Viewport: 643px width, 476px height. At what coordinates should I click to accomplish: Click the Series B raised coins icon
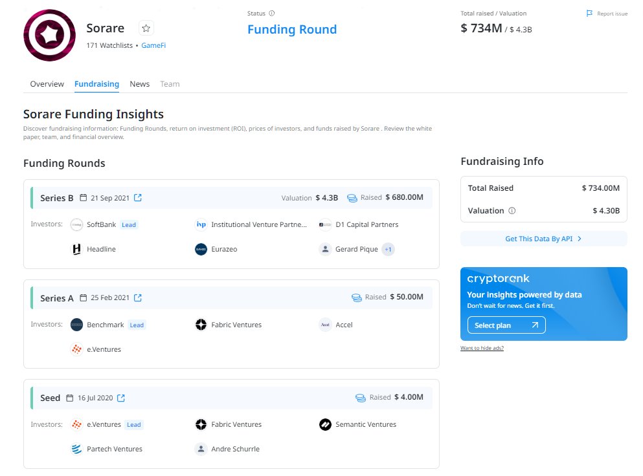tap(352, 198)
